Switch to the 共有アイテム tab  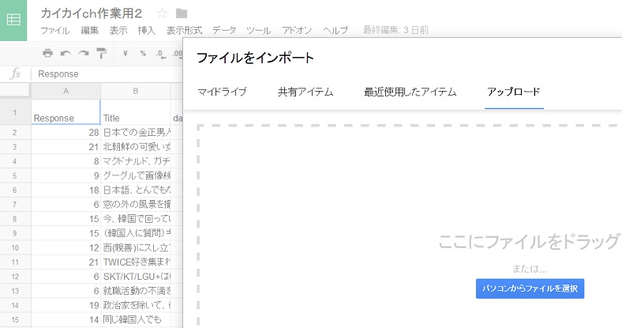click(x=305, y=92)
